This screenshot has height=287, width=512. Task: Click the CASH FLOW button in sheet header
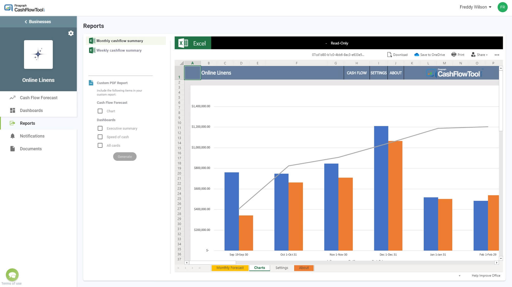[357, 73]
